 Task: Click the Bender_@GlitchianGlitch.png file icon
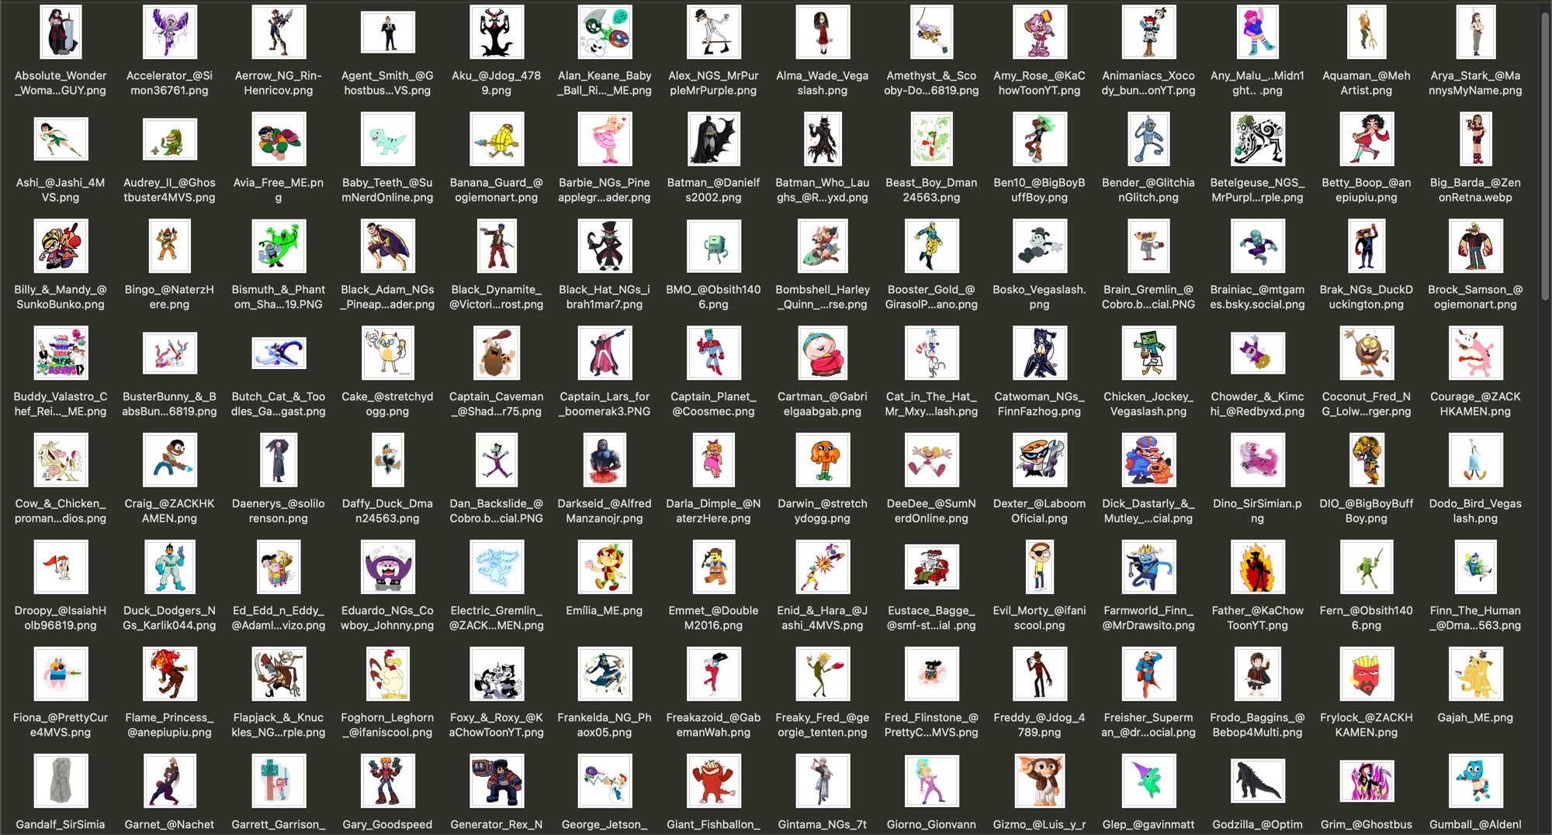tap(1148, 140)
